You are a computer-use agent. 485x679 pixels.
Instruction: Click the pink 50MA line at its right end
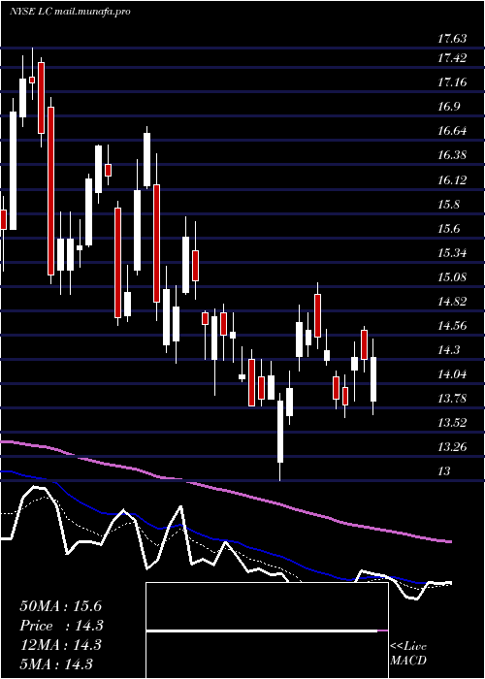446,541
